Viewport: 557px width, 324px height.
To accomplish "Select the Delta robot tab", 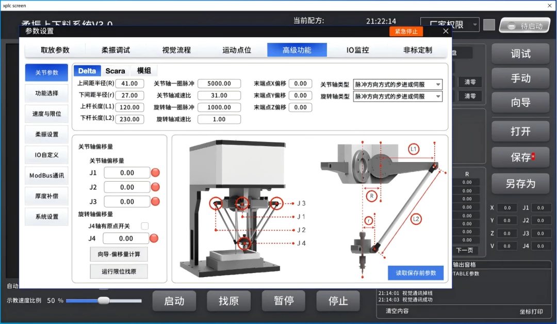I will [87, 71].
